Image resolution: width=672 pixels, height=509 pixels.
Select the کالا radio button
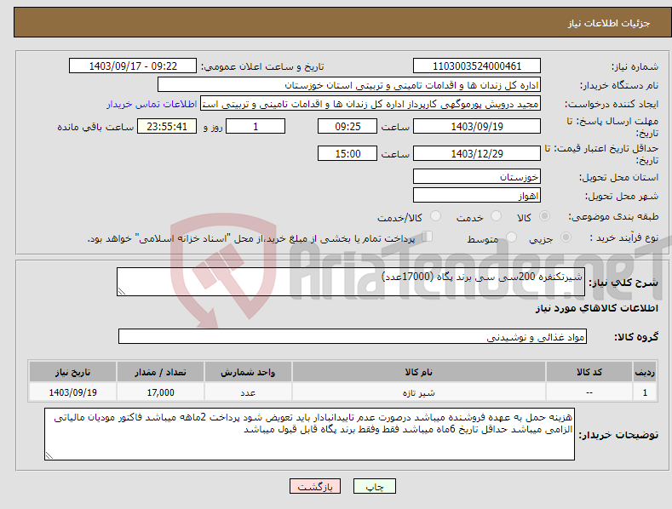pyautogui.click(x=544, y=216)
